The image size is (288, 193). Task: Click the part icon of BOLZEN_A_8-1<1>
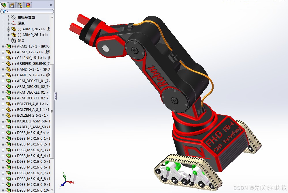pyautogui.click(x=8, y=104)
